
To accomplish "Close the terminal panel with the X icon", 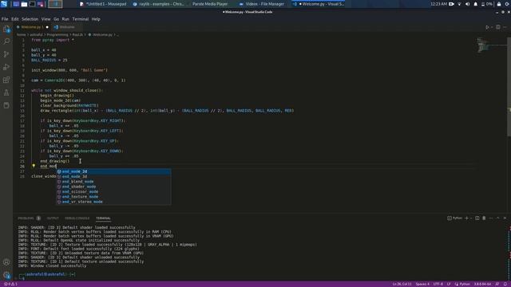I will point(505,218).
